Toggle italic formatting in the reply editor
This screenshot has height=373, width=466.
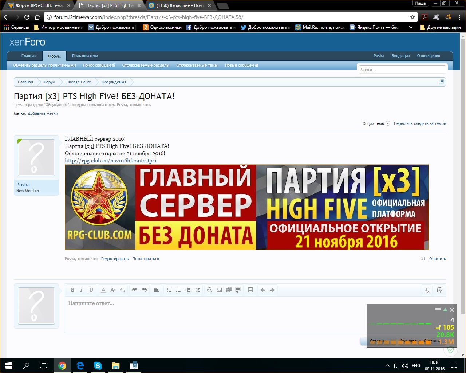tap(82, 290)
